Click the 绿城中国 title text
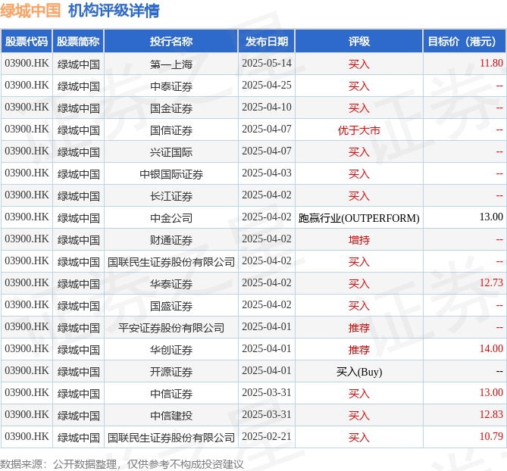Image resolution: width=507 pixels, height=471 pixels. click(30, 11)
